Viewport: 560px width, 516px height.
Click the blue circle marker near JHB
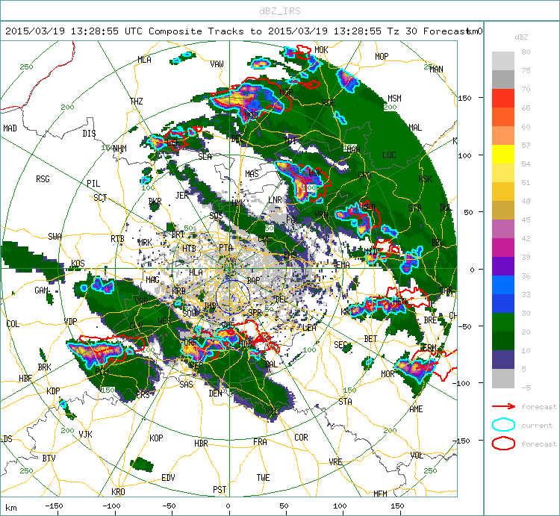tap(232, 296)
